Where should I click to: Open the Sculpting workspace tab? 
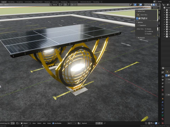coord(19,2)
